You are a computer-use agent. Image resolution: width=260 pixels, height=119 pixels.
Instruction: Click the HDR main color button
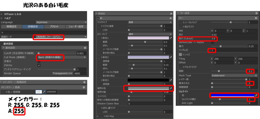click(x=38, y=92)
